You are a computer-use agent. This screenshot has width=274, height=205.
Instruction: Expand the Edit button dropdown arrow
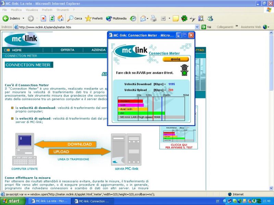click(x=169, y=18)
